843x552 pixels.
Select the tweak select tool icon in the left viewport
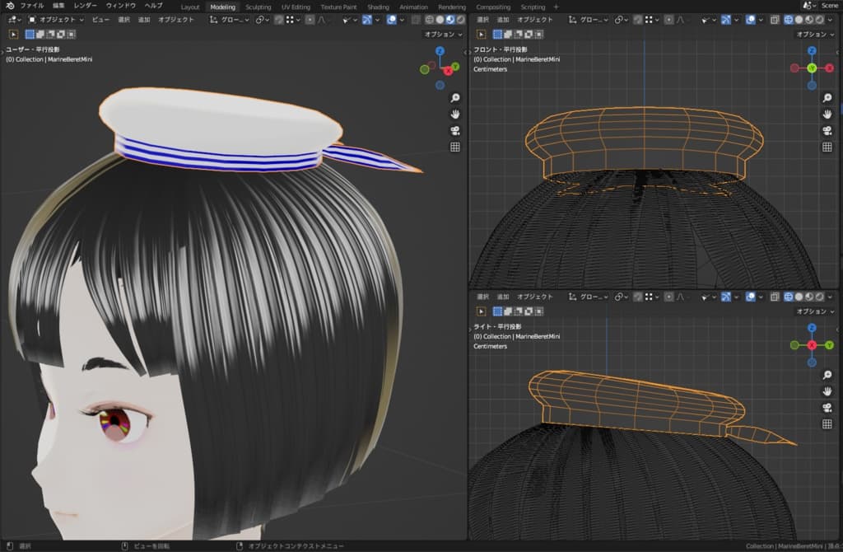(13, 34)
